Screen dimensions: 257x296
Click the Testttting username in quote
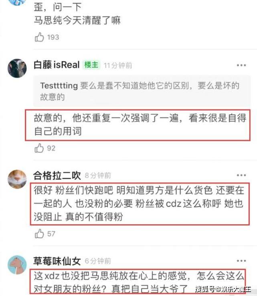[59, 85]
